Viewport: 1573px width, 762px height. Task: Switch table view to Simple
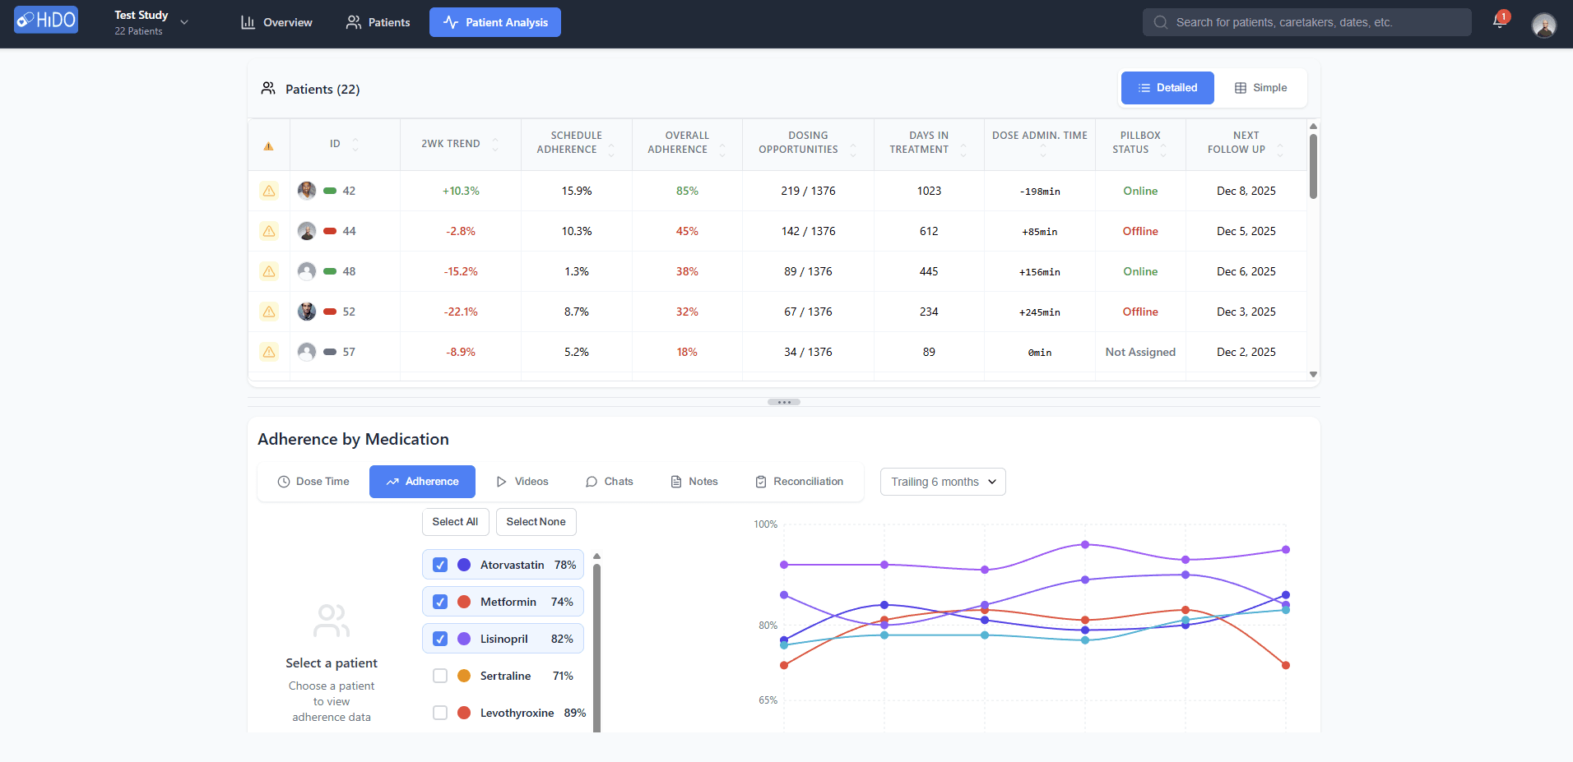1260,87
